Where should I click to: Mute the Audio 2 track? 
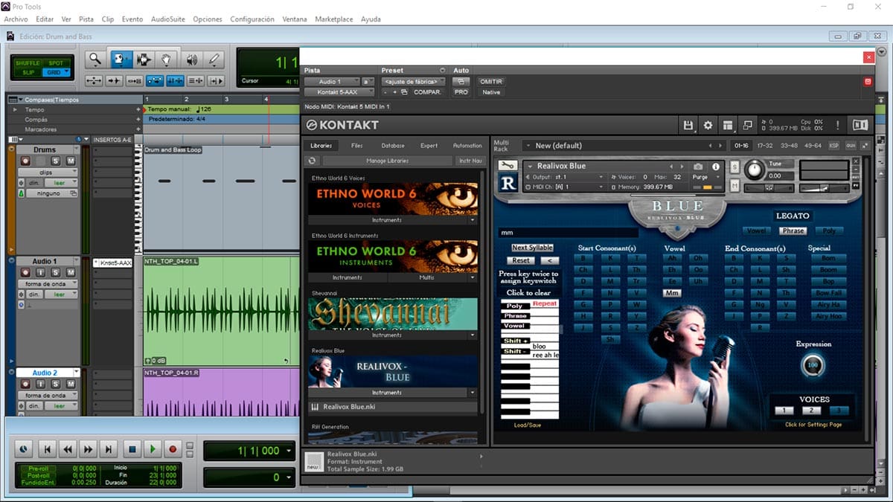click(x=71, y=384)
